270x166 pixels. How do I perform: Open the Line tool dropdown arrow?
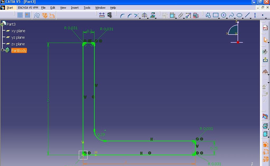click(x=250, y=18)
